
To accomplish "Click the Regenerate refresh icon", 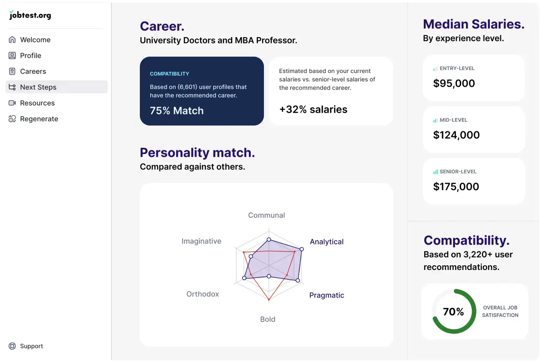I will tap(13, 118).
